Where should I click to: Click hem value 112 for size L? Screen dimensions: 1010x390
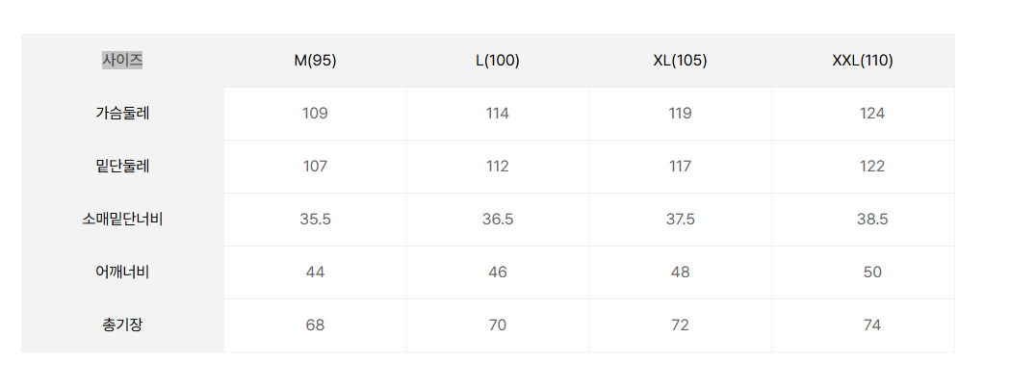pyautogui.click(x=497, y=167)
